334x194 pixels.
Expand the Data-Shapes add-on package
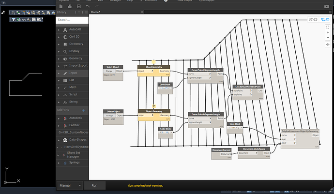pos(72,140)
